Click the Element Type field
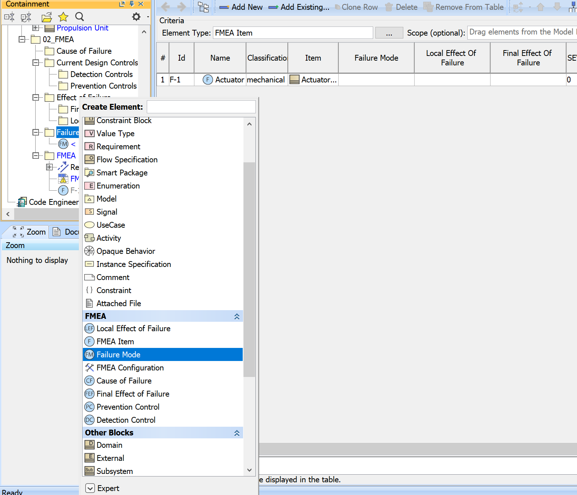 click(293, 33)
